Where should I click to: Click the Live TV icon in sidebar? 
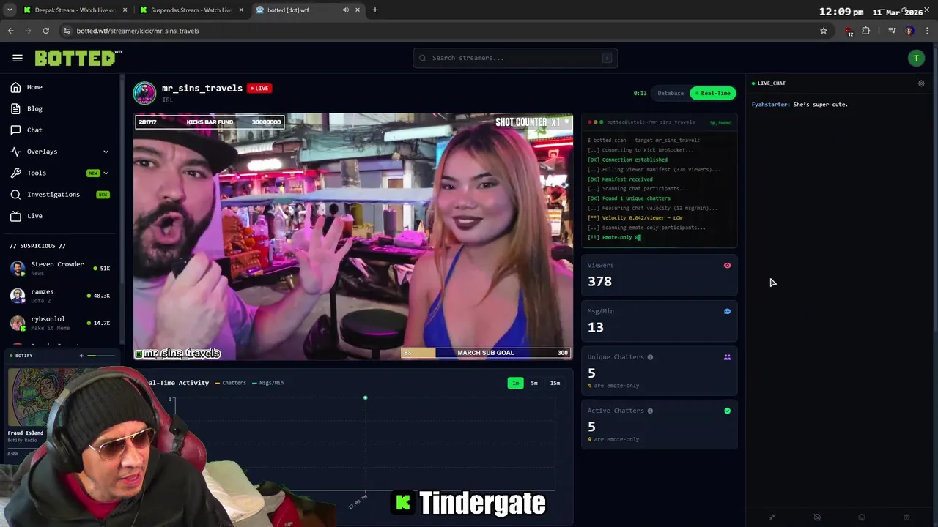click(15, 216)
